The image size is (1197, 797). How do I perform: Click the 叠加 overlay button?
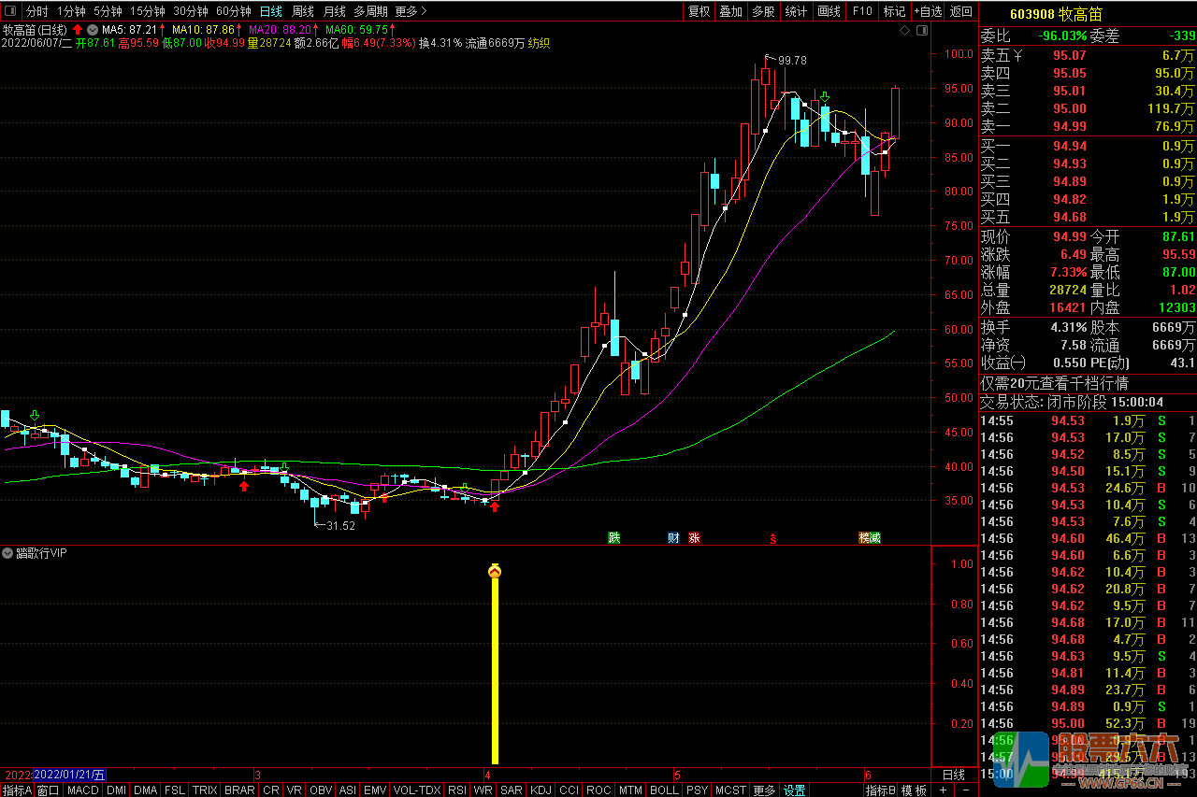tap(730, 11)
